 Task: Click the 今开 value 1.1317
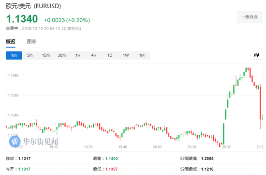coord(25,169)
